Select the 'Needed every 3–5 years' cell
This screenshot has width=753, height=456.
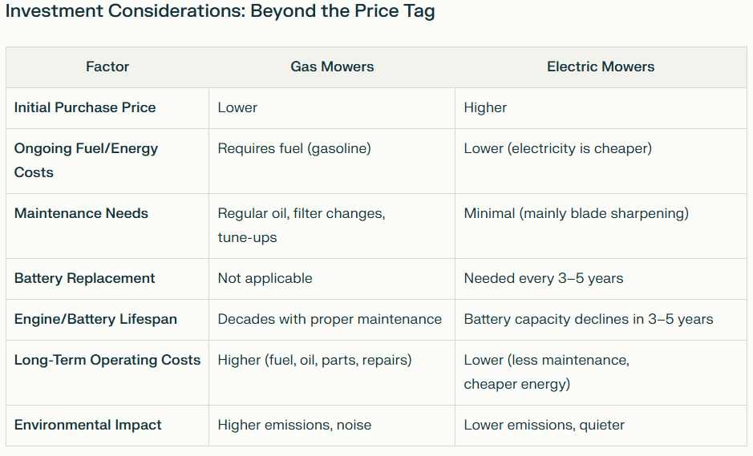(543, 278)
